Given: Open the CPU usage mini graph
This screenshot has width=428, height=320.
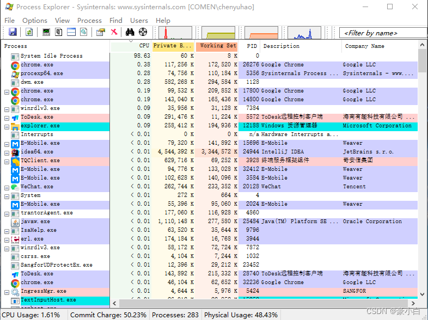Looking at the screenshot, I should (175, 33).
